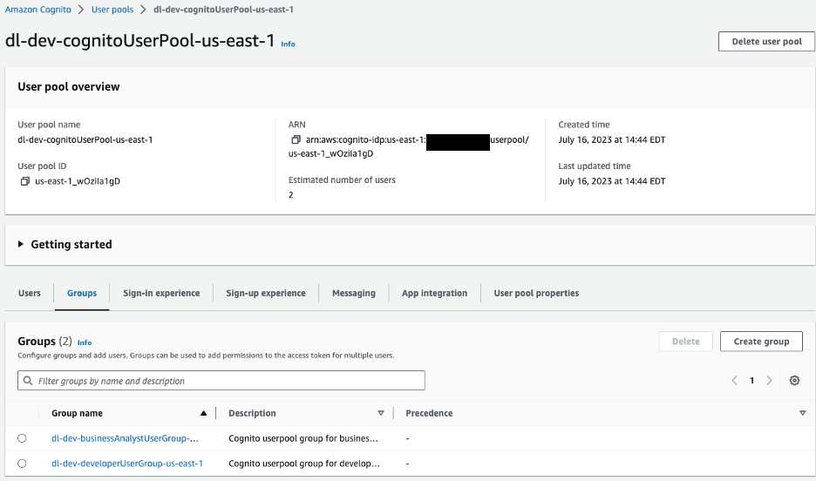Click the Precedence column header

(429, 413)
